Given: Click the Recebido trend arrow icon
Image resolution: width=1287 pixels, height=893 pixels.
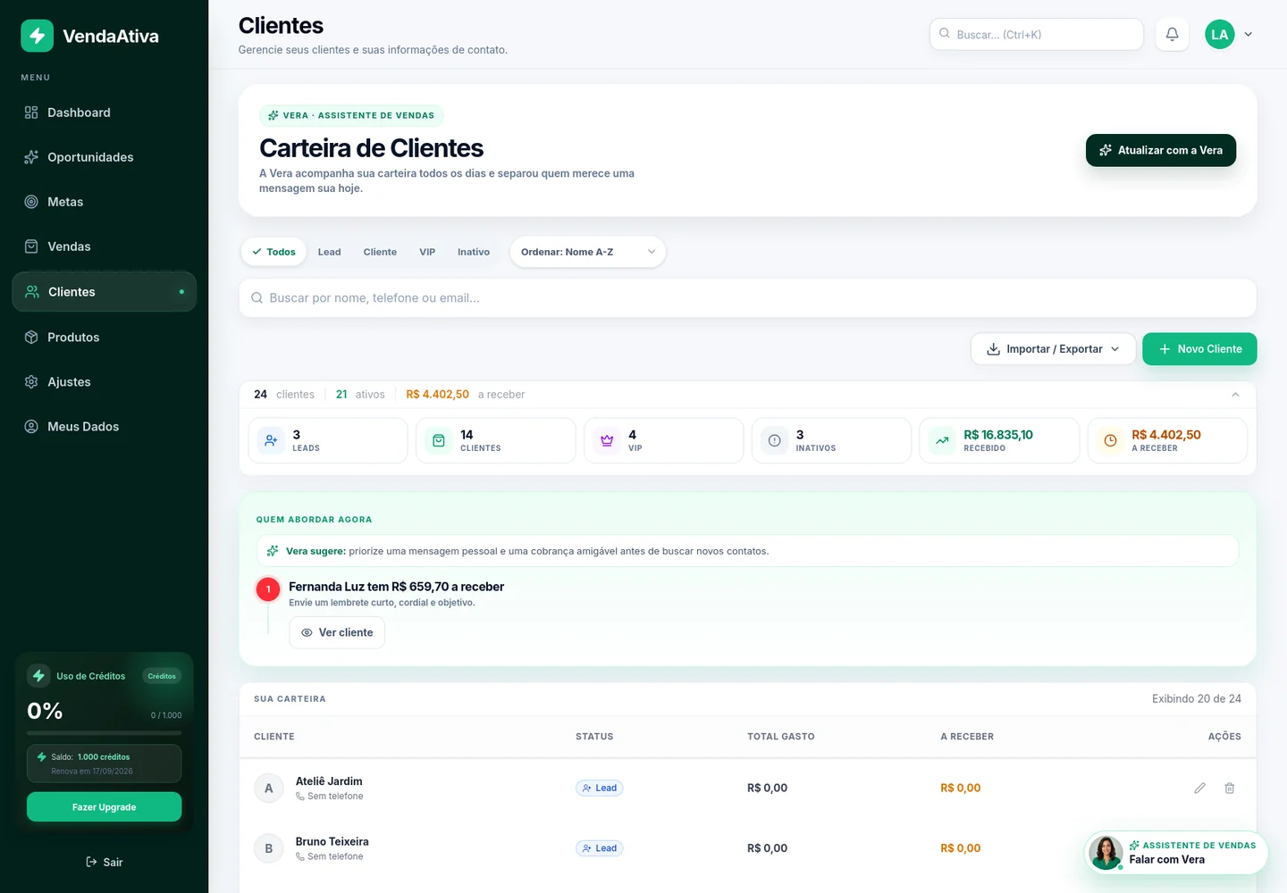Looking at the screenshot, I should coord(942,440).
